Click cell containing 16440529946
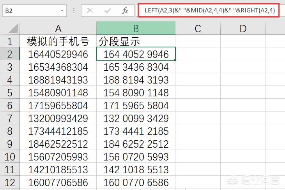The height and width of the screenshot is (190, 285). pyautogui.click(x=58, y=54)
